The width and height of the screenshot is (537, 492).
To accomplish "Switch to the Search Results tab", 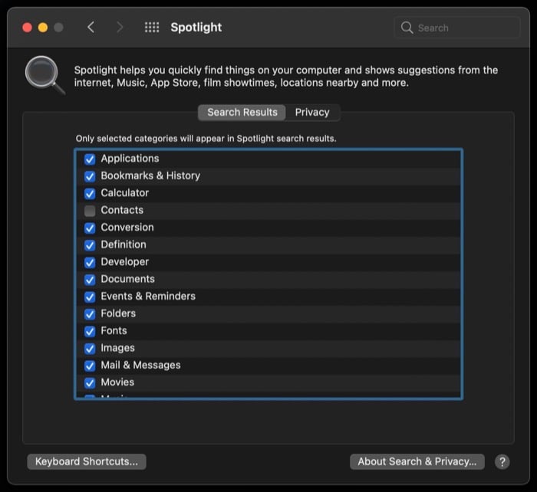I will click(242, 113).
